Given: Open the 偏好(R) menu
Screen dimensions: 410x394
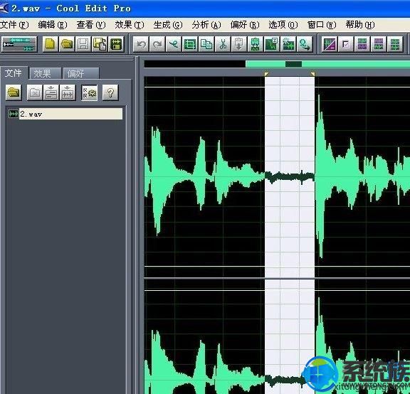Looking at the screenshot, I should (245, 25).
